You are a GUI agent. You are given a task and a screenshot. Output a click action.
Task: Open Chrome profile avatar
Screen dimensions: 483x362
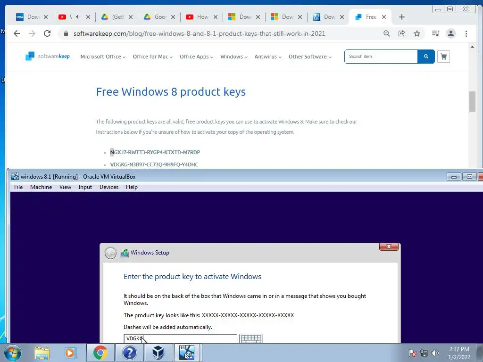pos(451,33)
